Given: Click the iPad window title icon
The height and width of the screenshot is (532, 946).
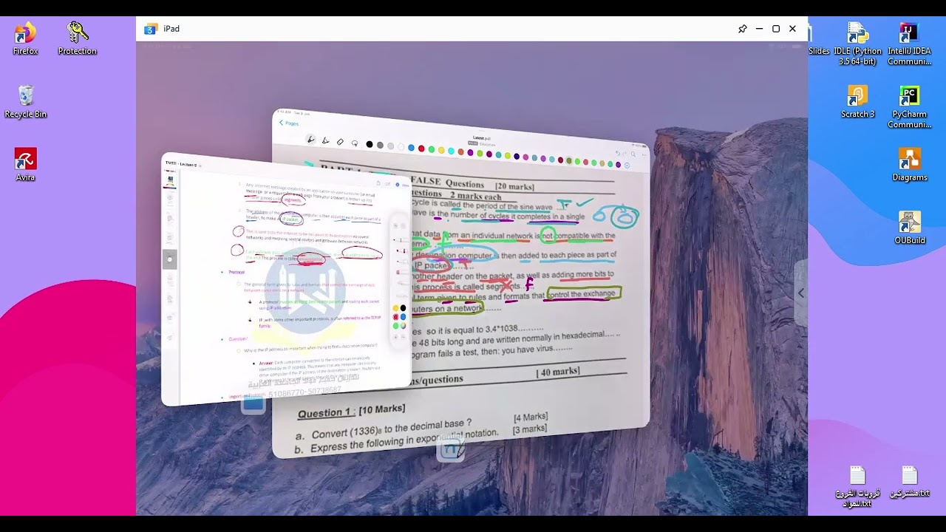Looking at the screenshot, I should click(x=151, y=29).
